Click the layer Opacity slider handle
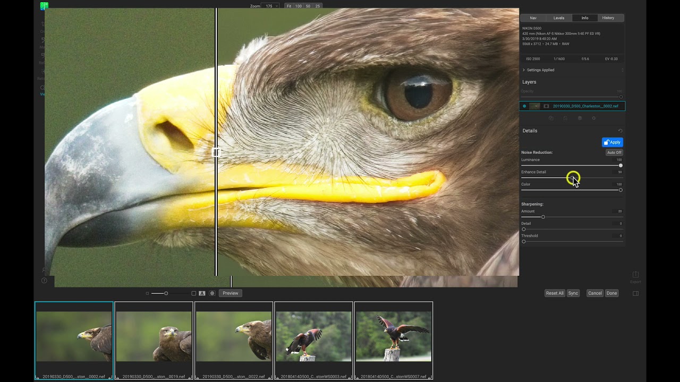Screen dimensions: 680x382 tap(620, 97)
